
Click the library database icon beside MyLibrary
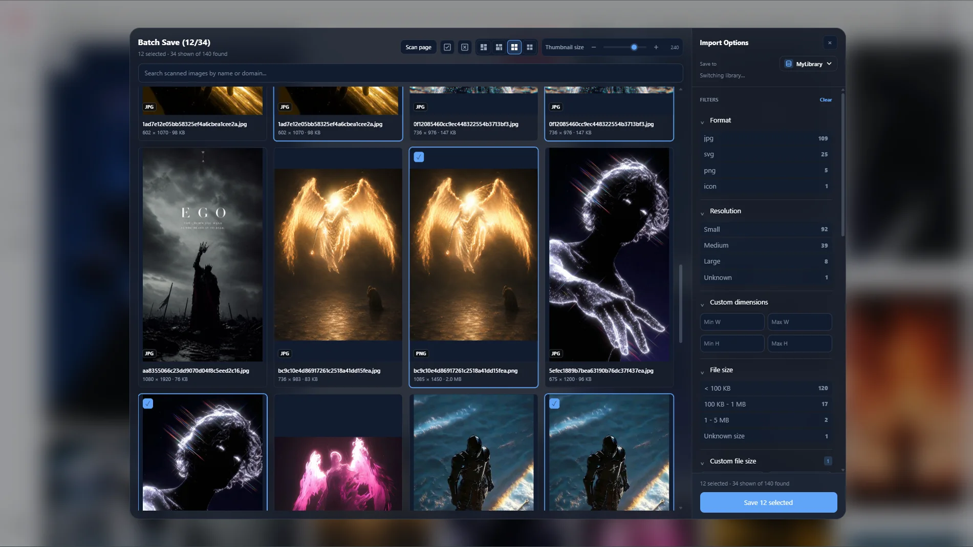click(x=789, y=64)
